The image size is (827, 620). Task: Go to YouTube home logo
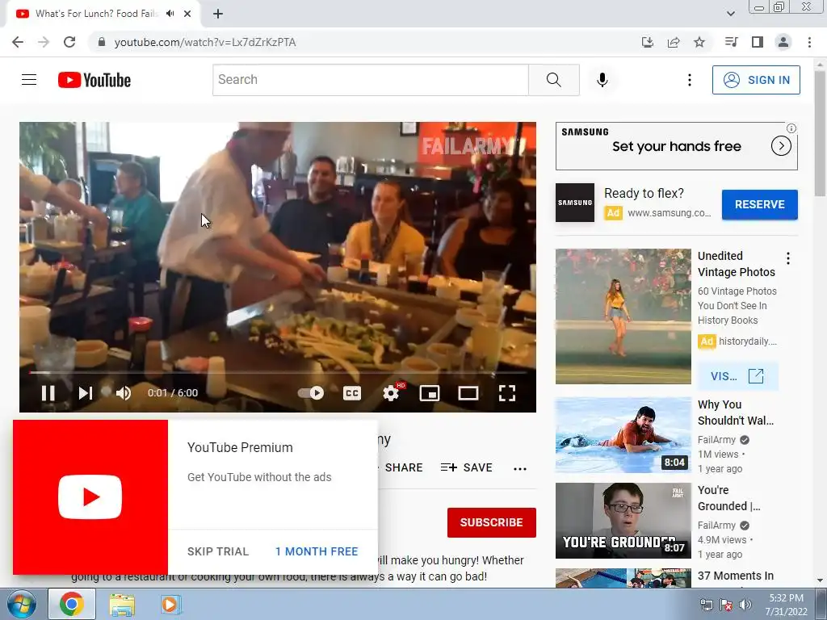click(94, 80)
